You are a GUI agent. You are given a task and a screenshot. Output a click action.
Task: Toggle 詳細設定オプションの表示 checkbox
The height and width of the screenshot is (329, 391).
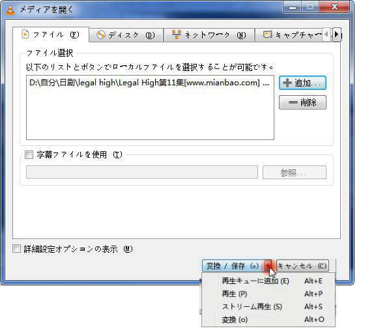(x=16, y=249)
